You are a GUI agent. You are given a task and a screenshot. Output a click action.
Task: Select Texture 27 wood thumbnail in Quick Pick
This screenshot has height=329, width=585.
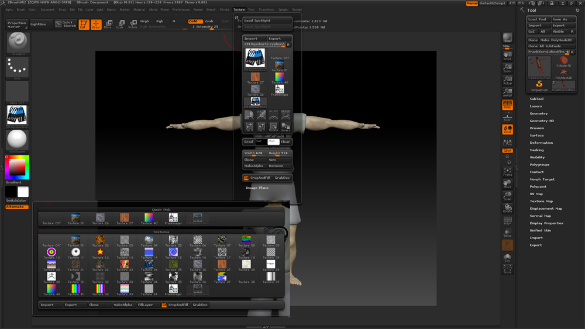point(124,219)
